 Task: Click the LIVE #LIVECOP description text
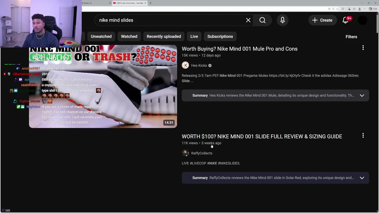tap(211, 163)
